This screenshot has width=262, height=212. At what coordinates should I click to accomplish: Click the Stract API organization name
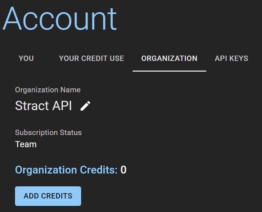(x=44, y=105)
